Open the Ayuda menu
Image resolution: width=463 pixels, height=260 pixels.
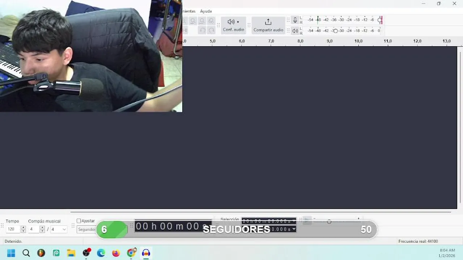[206, 11]
